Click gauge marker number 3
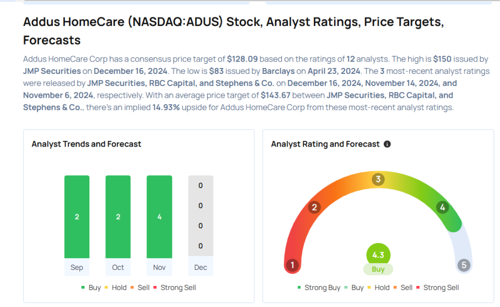 377,179
